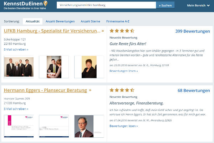Sort by Anzahl Bewertungen
Viewport: 214px width, 143px height.
[60, 21]
